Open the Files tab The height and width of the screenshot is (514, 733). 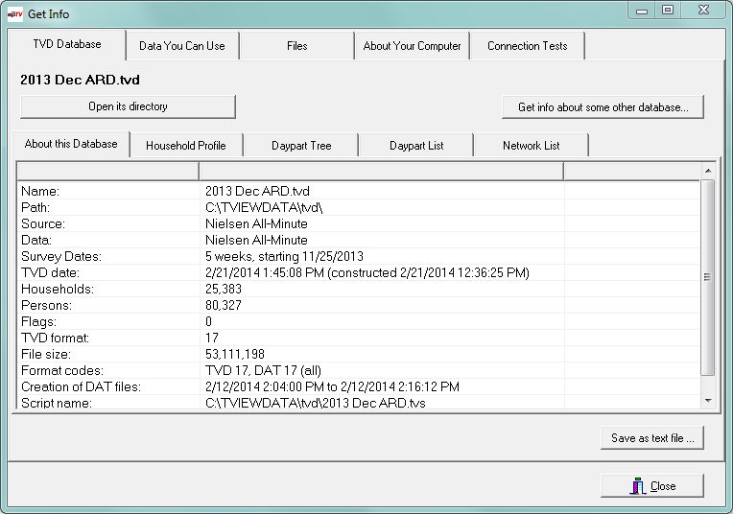tap(296, 46)
